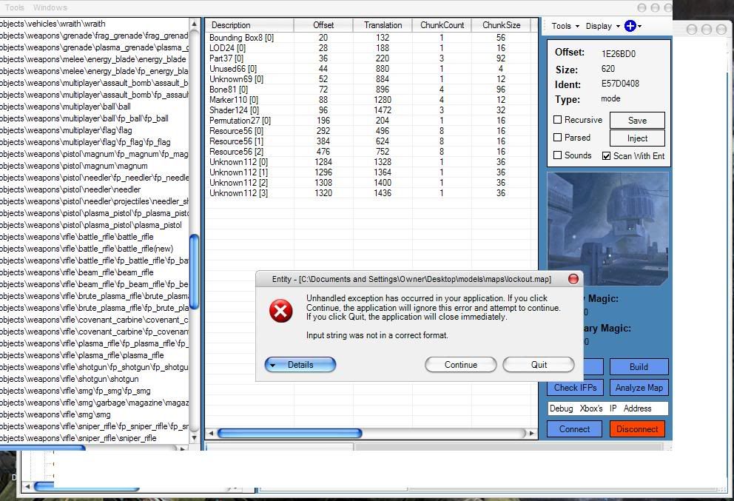Open the dropdown arrow beside the plus icon

(639, 26)
